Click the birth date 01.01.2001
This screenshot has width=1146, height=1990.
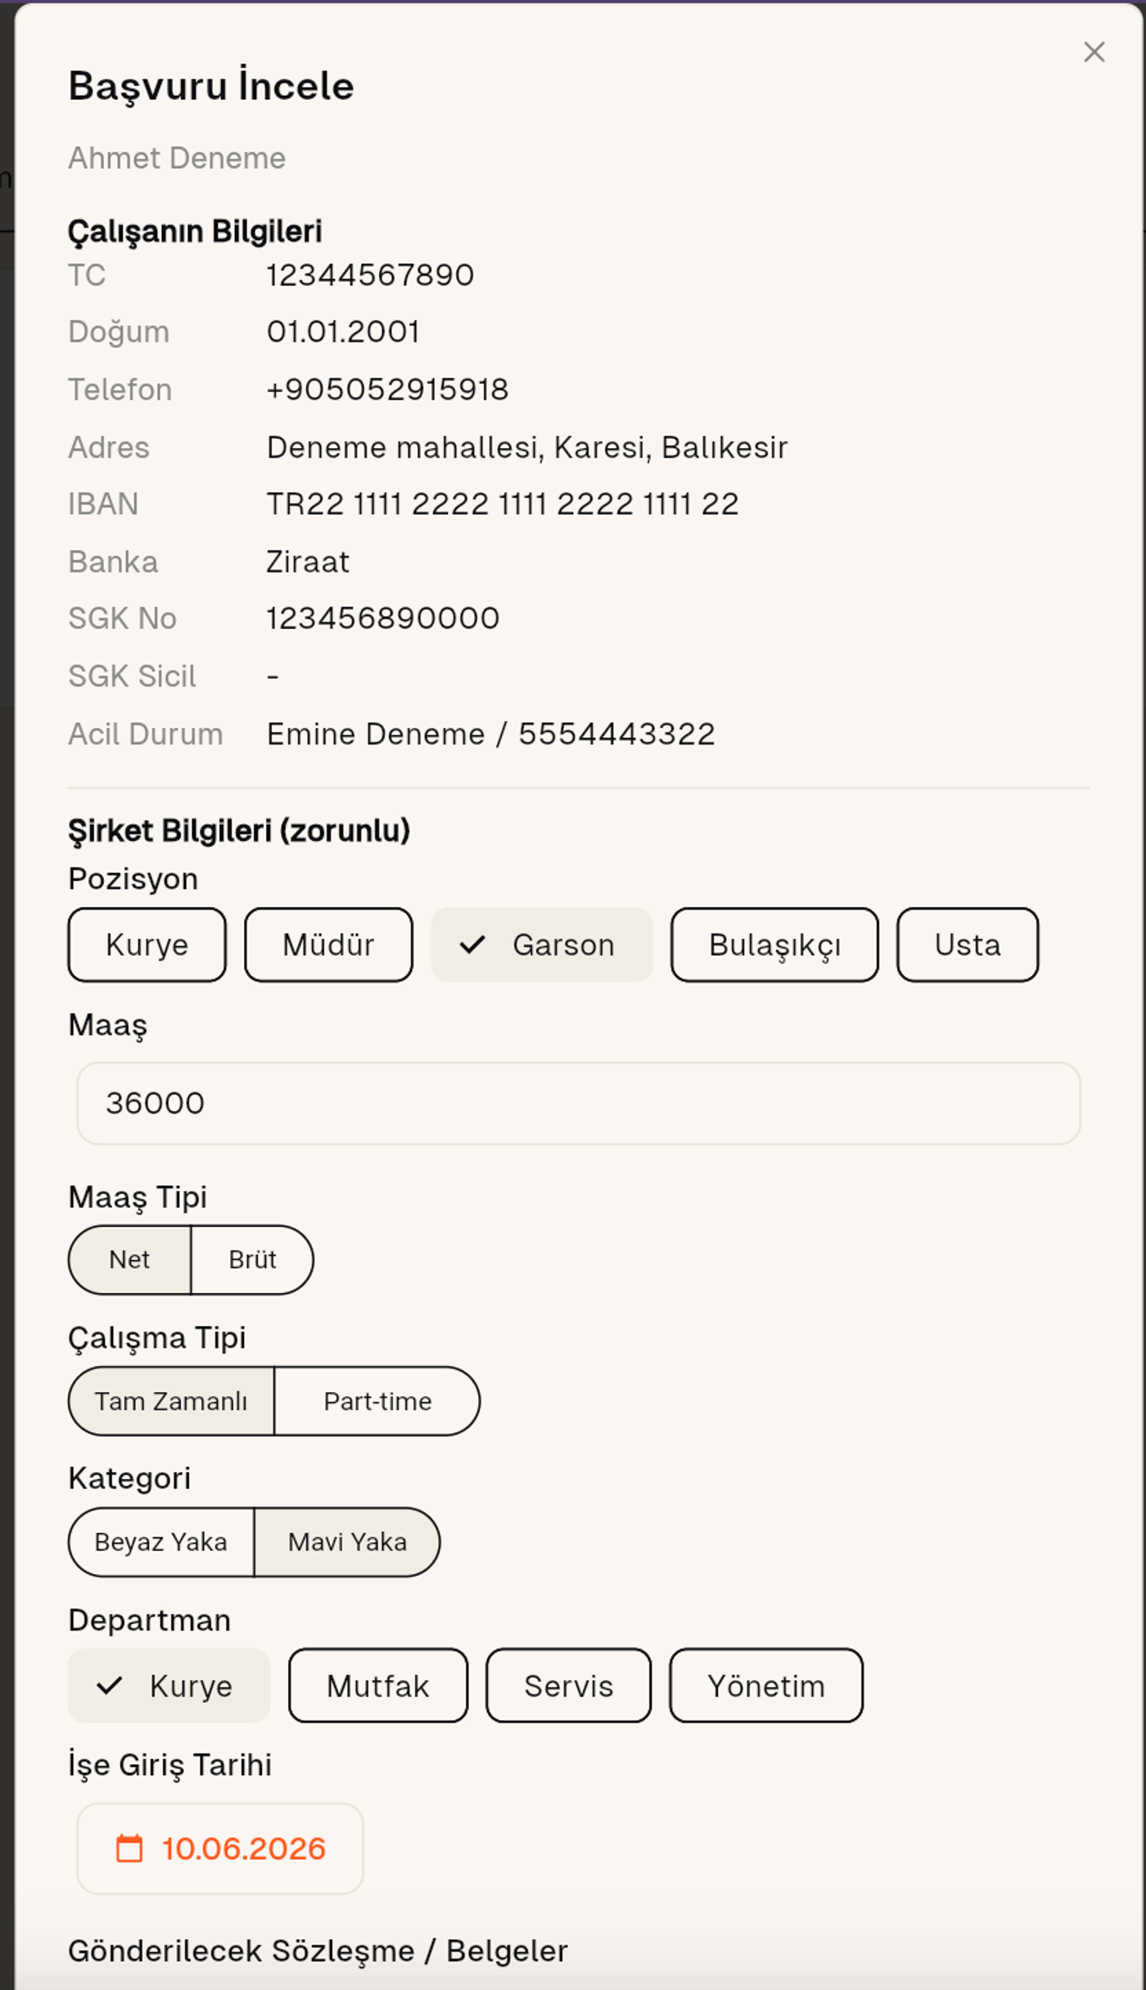click(343, 332)
